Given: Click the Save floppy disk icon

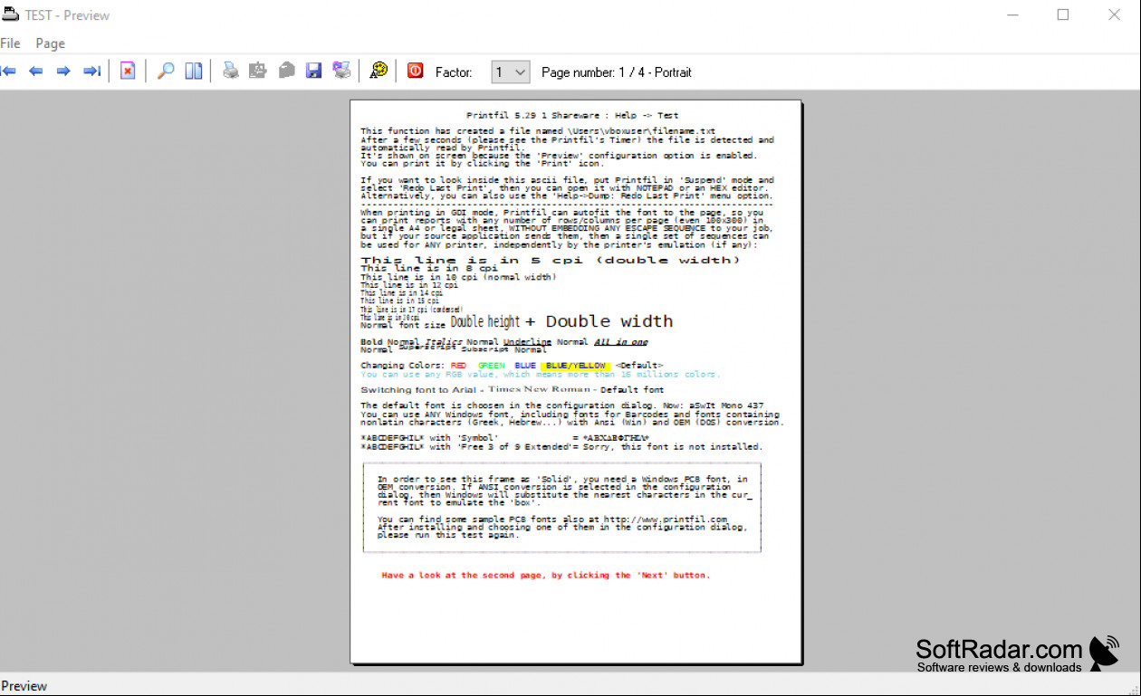Looking at the screenshot, I should click(313, 71).
